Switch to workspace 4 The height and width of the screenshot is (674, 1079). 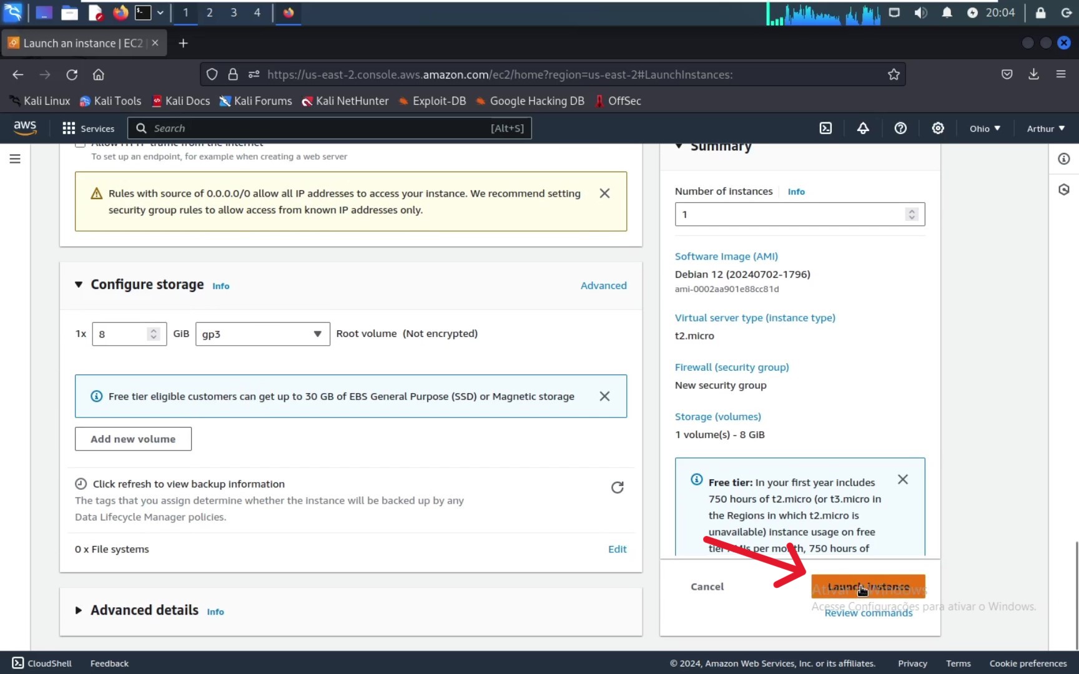(257, 12)
